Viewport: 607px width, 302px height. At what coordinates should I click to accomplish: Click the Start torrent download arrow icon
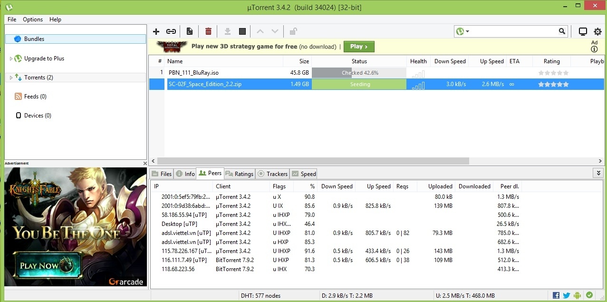click(x=228, y=31)
